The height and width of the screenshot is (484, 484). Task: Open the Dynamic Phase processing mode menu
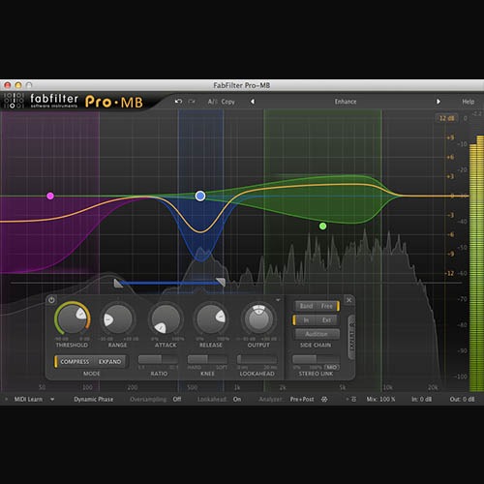(94, 399)
